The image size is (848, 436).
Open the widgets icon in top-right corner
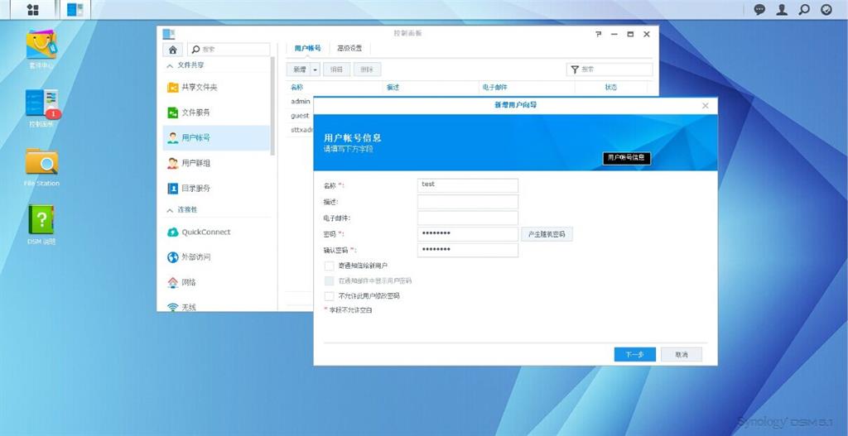pos(826,10)
